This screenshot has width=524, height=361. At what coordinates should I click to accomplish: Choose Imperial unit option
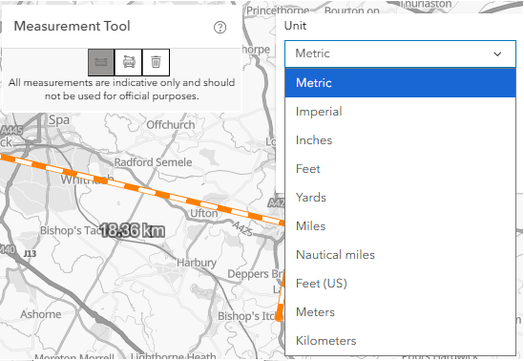(x=400, y=112)
